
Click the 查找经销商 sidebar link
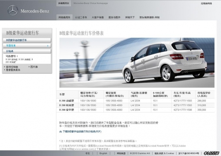[x=12, y=67]
